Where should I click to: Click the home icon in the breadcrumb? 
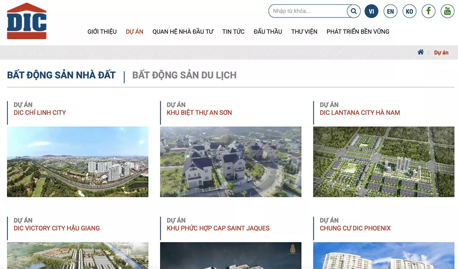[420, 52]
